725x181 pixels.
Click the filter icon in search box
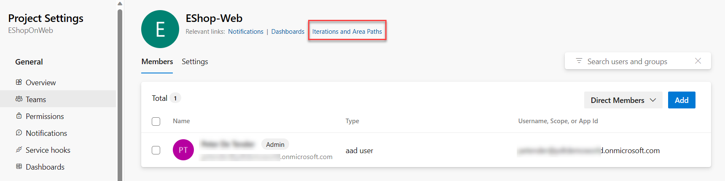579,61
